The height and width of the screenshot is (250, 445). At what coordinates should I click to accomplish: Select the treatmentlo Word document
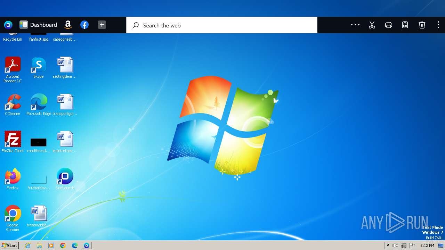click(x=39, y=216)
